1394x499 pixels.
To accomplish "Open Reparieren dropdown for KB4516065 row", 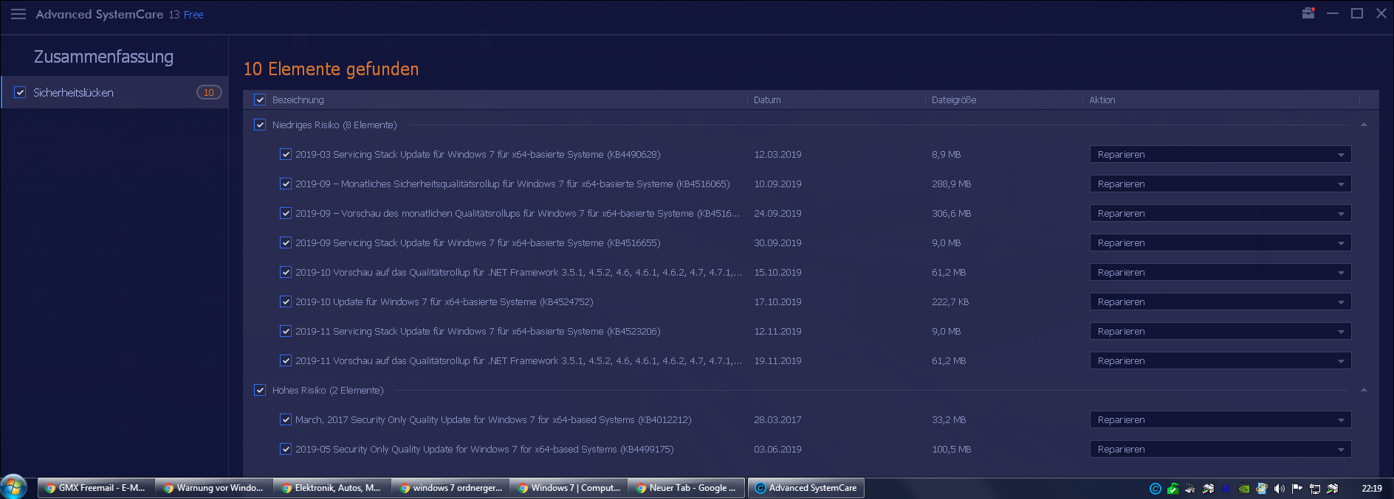I will 1220,184.
